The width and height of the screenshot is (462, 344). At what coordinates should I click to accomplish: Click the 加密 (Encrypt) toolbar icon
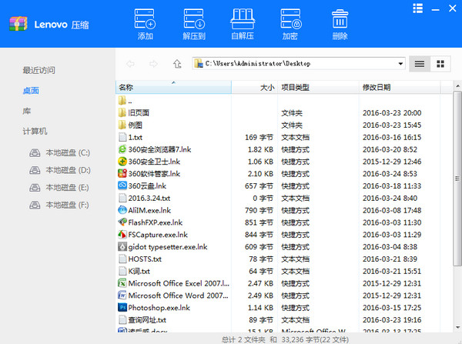pyautogui.click(x=290, y=19)
